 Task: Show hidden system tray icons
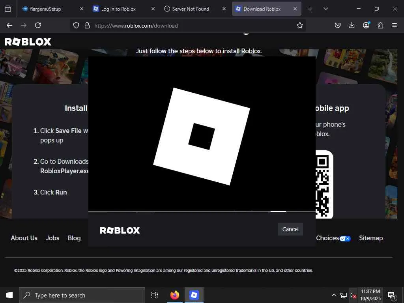334,295
